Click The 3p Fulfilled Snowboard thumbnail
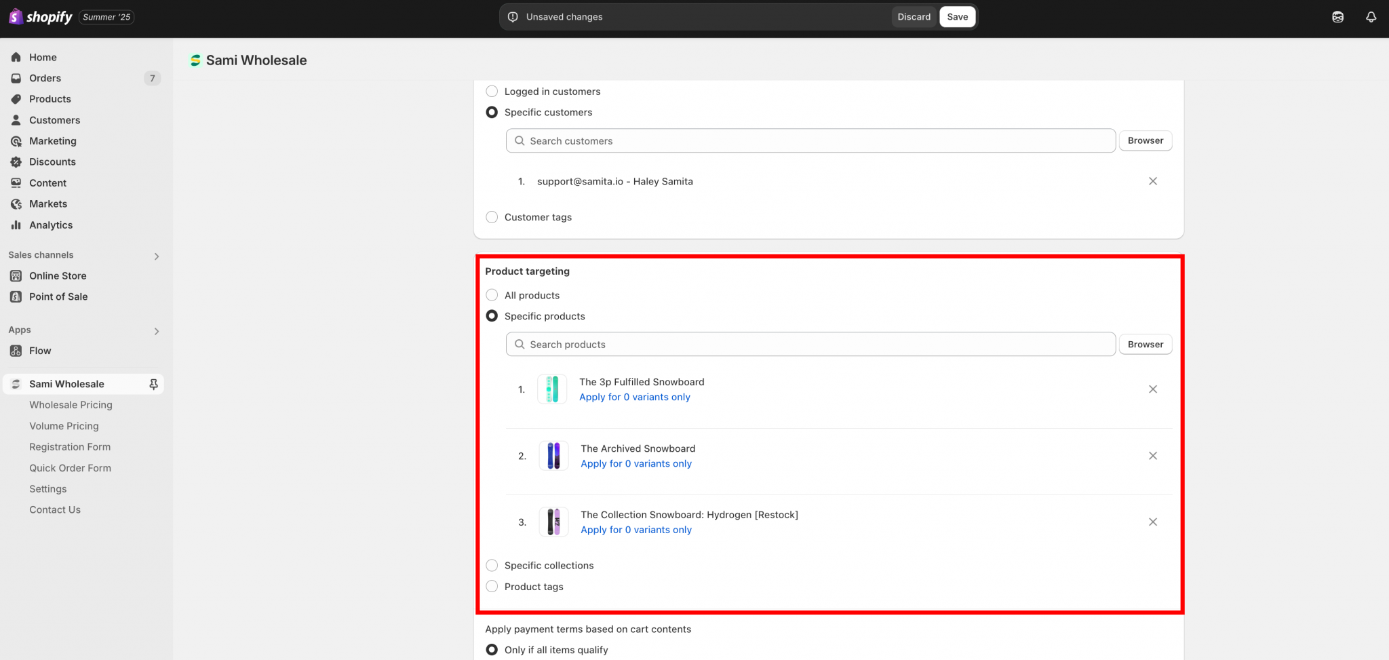The width and height of the screenshot is (1389, 660). point(552,389)
